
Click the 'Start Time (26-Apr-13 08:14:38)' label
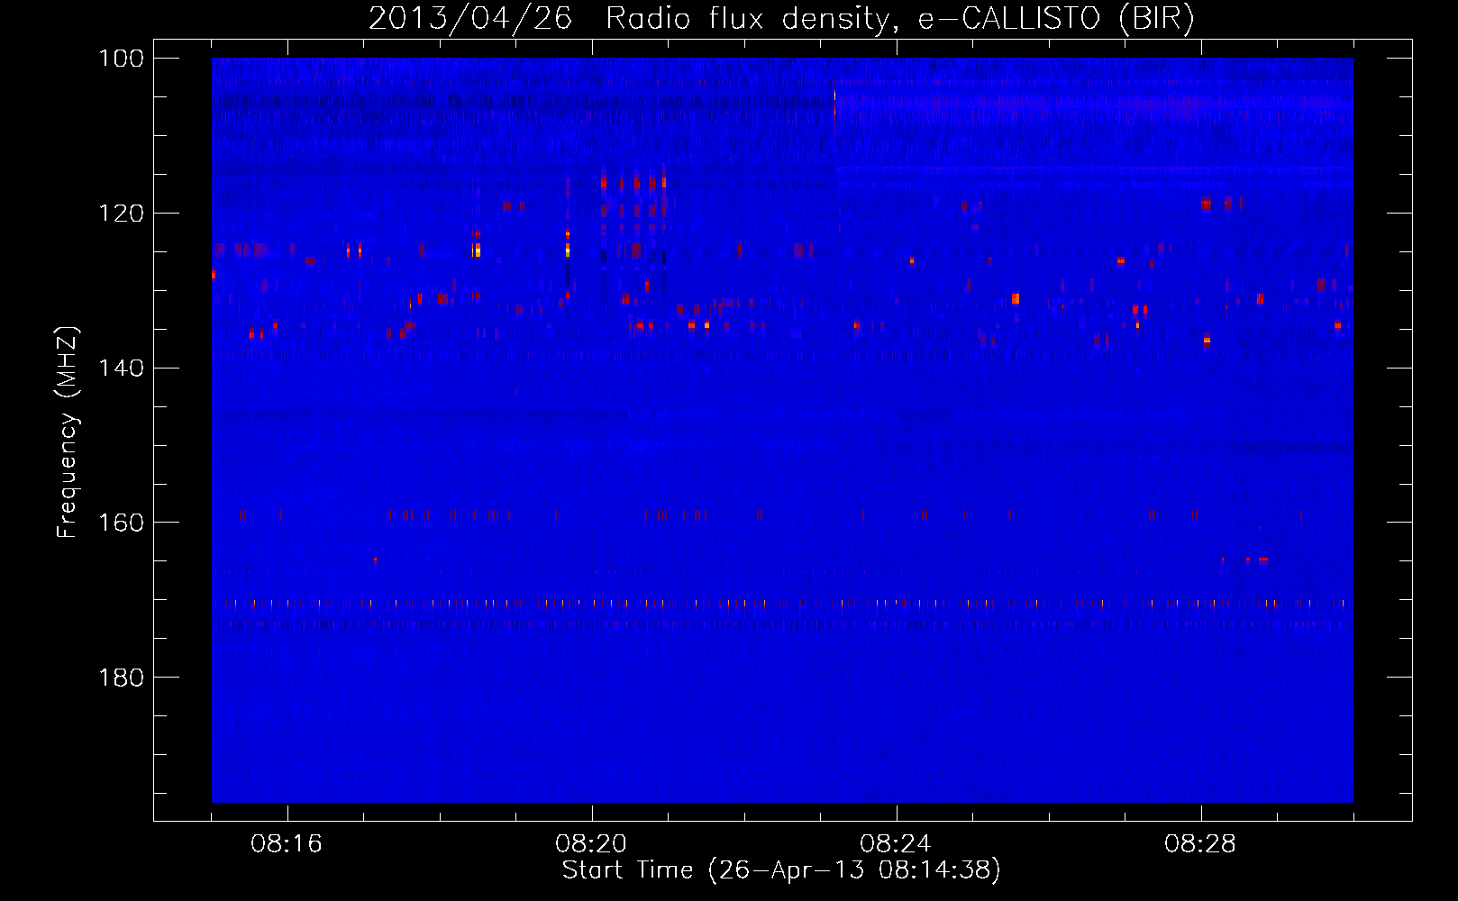click(781, 869)
